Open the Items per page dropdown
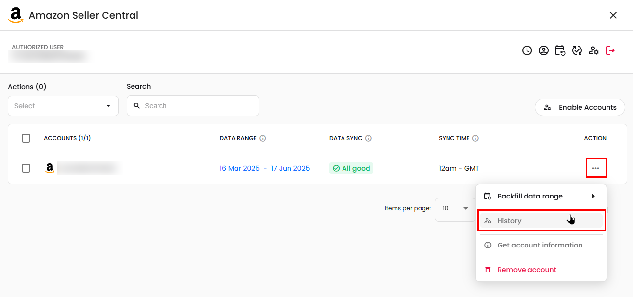The image size is (633, 297). coord(455,208)
